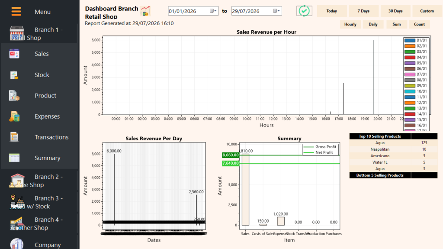Screen dimensions: 443x249
Task: Collapse Branch 1 - Retail Shop
Action: [39, 33]
